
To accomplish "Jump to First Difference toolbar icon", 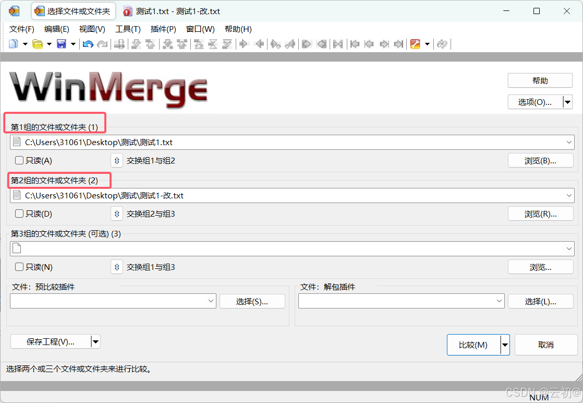I will (x=199, y=44).
